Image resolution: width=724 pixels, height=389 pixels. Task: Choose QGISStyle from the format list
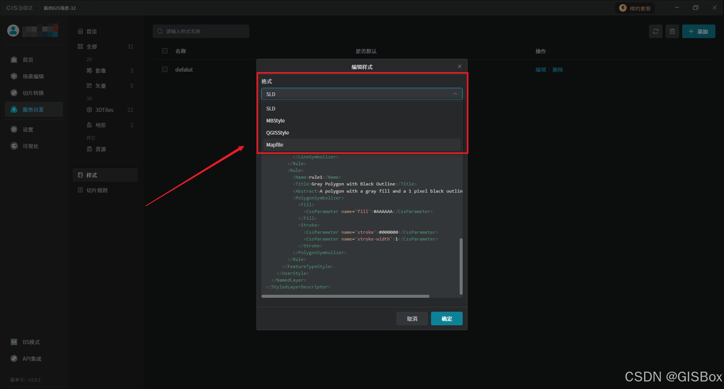pyautogui.click(x=362, y=133)
